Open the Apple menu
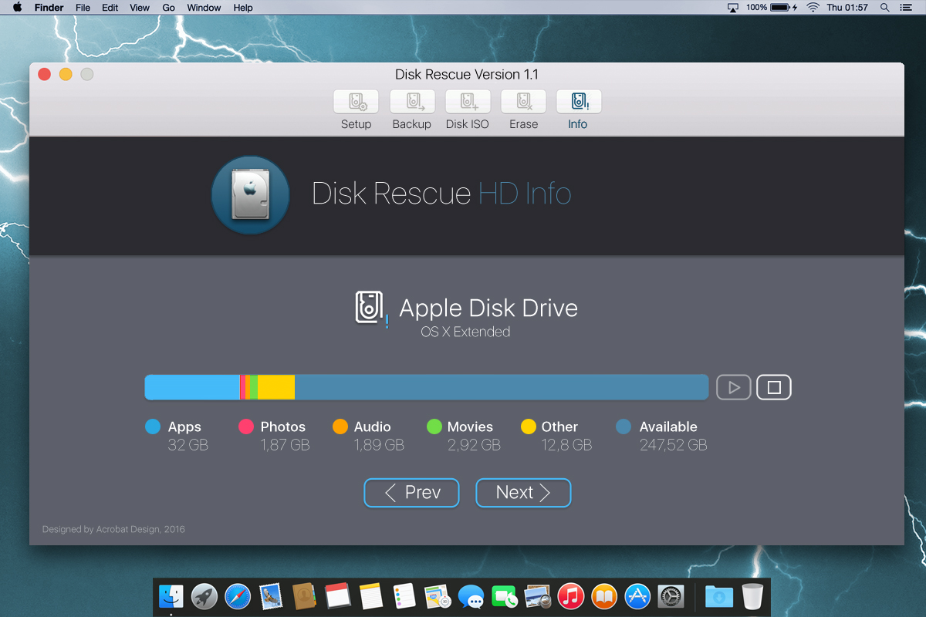The height and width of the screenshot is (617, 926). pyautogui.click(x=17, y=8)
